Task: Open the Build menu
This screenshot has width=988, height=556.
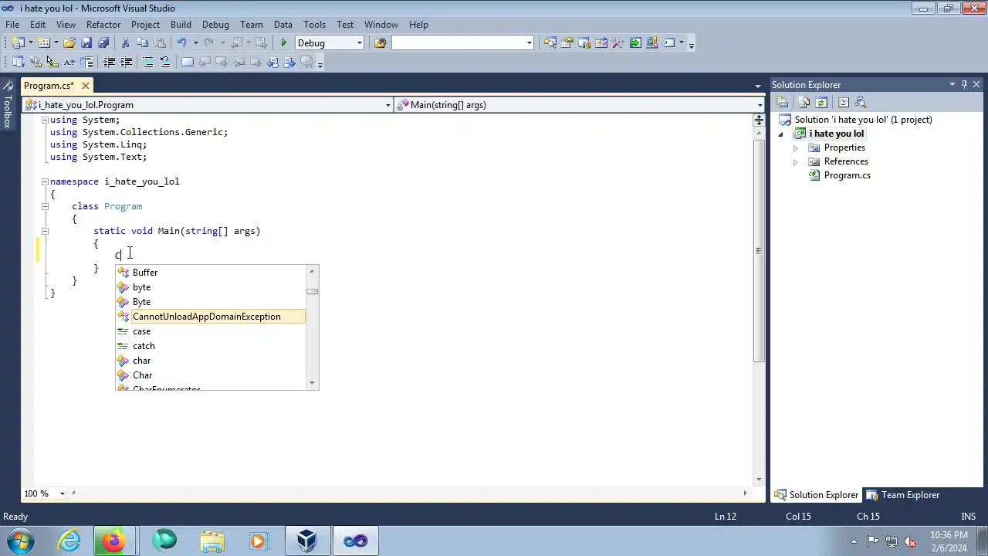Action: [x=181, y=25]
